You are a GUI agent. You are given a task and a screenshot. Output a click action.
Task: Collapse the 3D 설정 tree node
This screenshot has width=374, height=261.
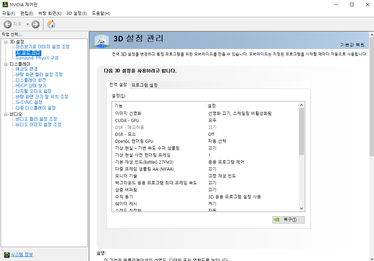point(6,42)
